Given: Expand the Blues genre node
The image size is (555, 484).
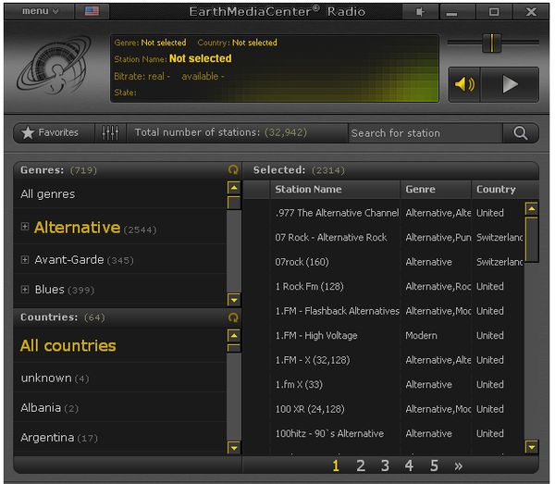Looking at the screenshot, I should [25, 290].
